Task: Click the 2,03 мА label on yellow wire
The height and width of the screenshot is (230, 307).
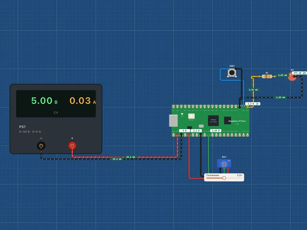Action: pos(253,90)
